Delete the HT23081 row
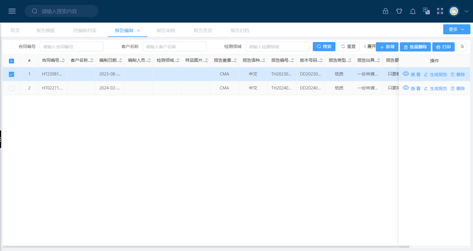The image size is (473, 251). [x=458, y=75]
